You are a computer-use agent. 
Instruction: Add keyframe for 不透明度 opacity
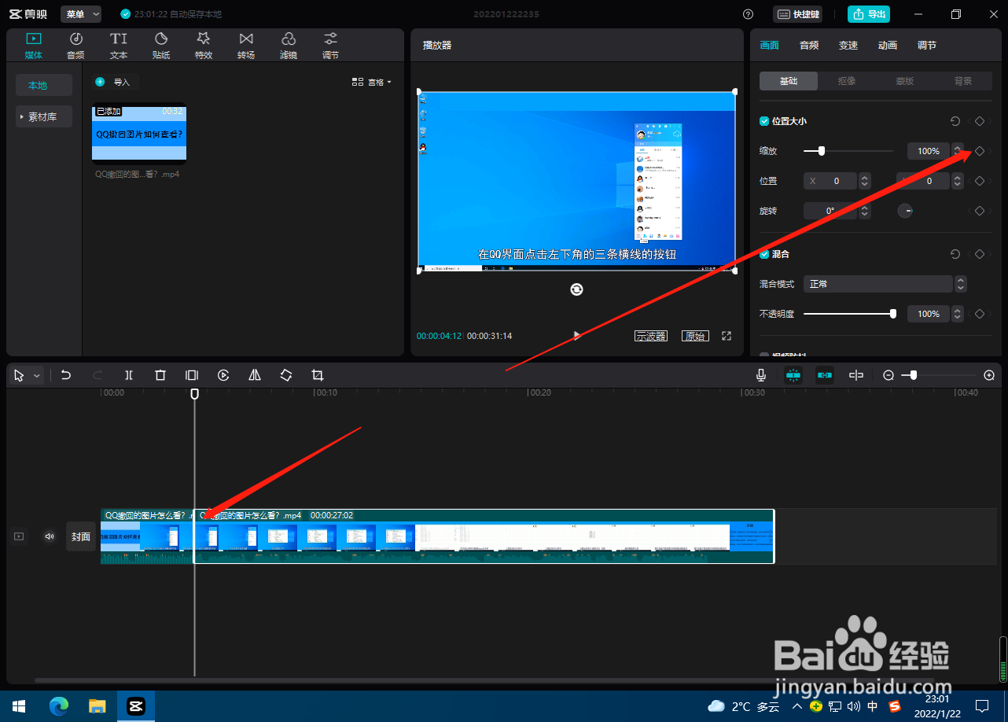click(980, 314)
